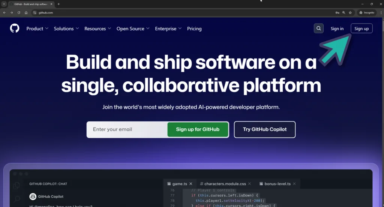
Task: Click the search icon in editor sidebar
Action: [x=16, y=199]
